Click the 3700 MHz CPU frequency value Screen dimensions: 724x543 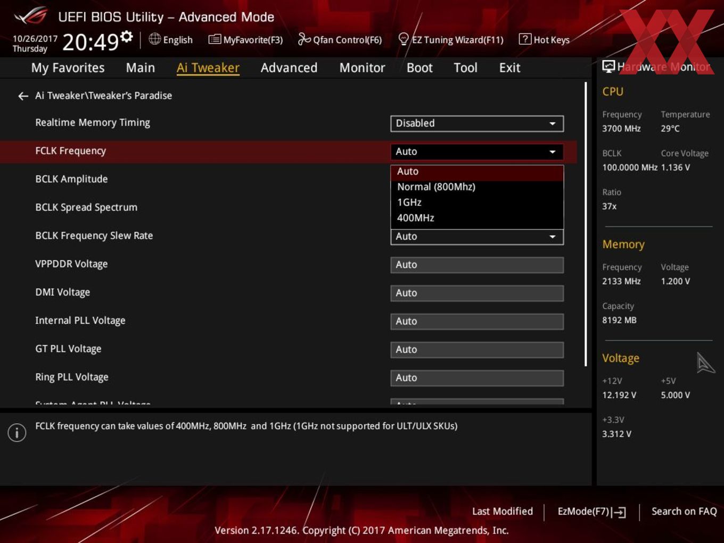(x=621, y=128)
